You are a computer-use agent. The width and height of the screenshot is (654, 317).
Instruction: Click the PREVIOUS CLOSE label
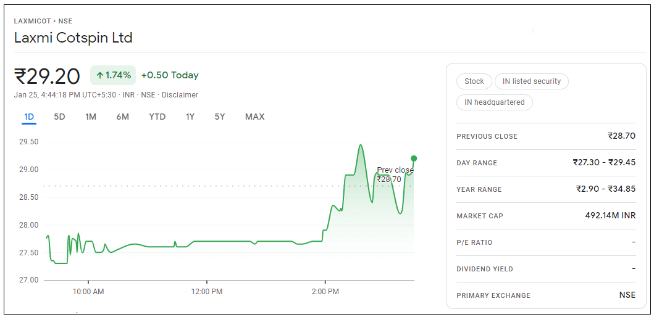coord(487,137)
